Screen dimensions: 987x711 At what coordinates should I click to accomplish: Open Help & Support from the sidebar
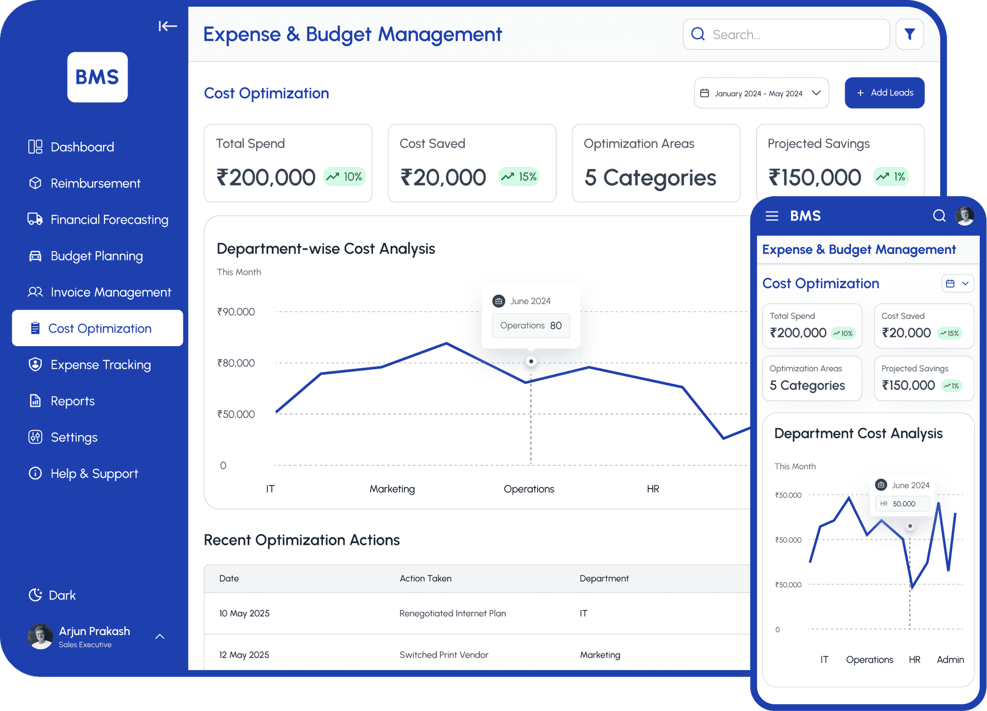(x=35, y=473)
